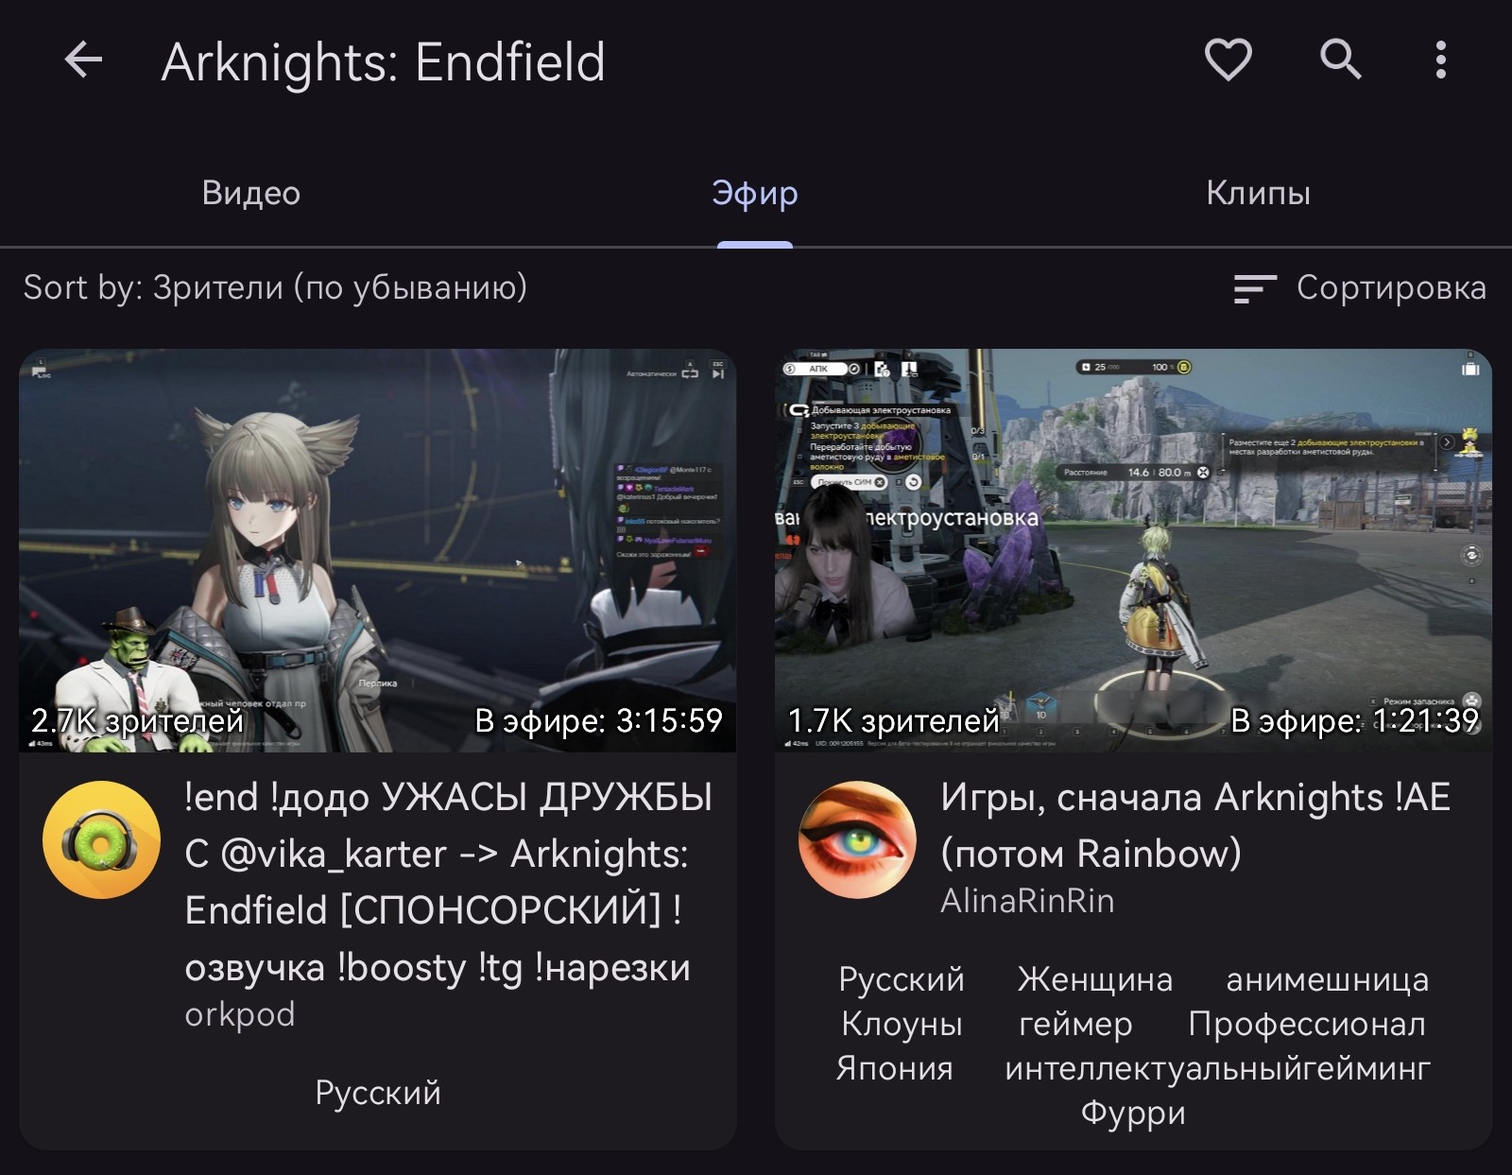Open search with the magnifier icon
1512x1175 pixels.
(x=1341, y=60)
